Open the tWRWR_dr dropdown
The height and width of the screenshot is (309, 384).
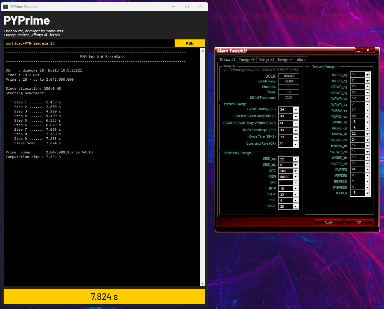[367, 146]
